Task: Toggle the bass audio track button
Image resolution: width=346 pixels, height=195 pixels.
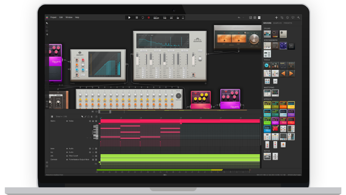Action: tap(90, 149)
